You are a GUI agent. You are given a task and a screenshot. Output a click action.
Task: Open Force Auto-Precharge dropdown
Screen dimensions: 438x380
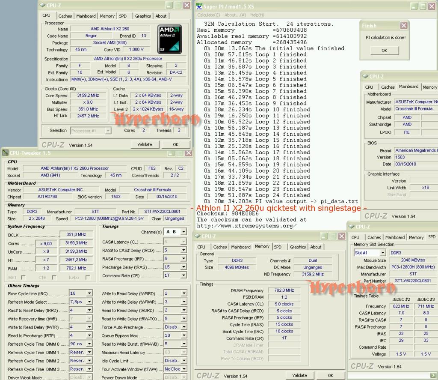click(x=183, y=327)
